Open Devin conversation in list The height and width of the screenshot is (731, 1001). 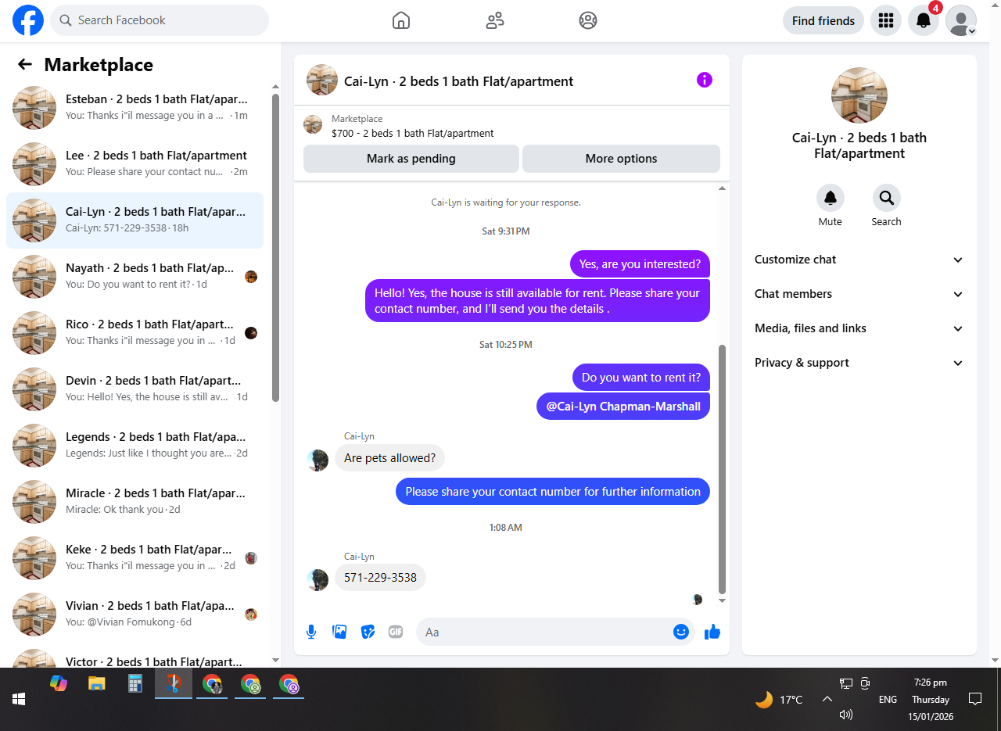(x=135, y=389)
